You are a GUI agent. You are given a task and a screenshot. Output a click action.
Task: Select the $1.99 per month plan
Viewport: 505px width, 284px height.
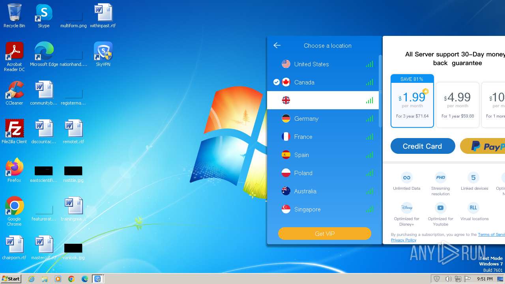tap(412, 101)
